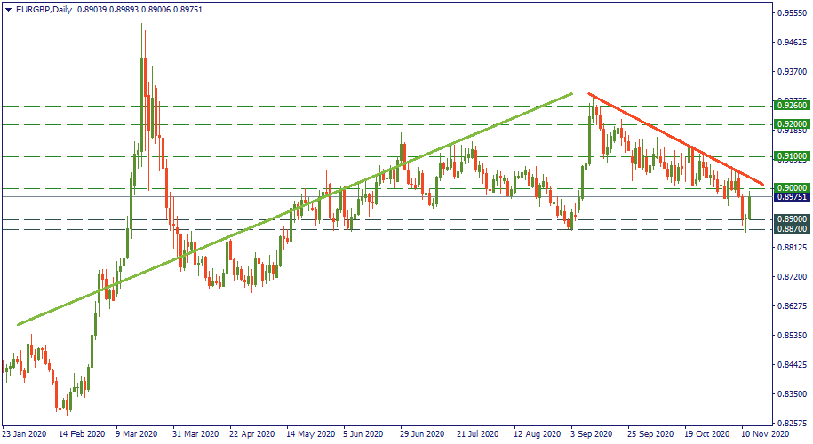This screenshot has height=444, width=813.
Task: Click the 0.9555 value on price axis
Action: pyautogui.click(x=789, y=13)
